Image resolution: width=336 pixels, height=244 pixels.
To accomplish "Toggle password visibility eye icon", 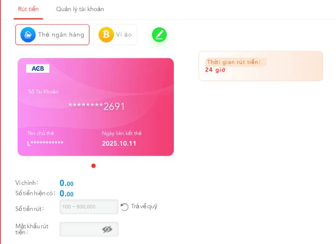I will (x=107, y=229).
